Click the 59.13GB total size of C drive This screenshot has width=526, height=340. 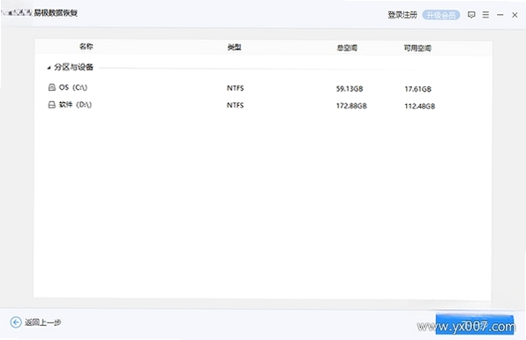pos(349,89)
